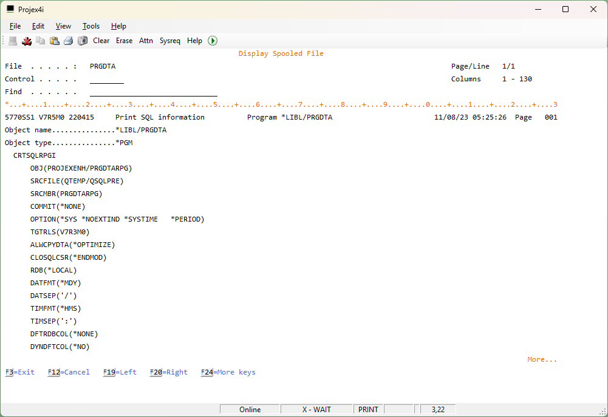Click the DATSEP('/') line
Image resolution: width=608 pixels, height=417 pixels.
click(53, 296)
